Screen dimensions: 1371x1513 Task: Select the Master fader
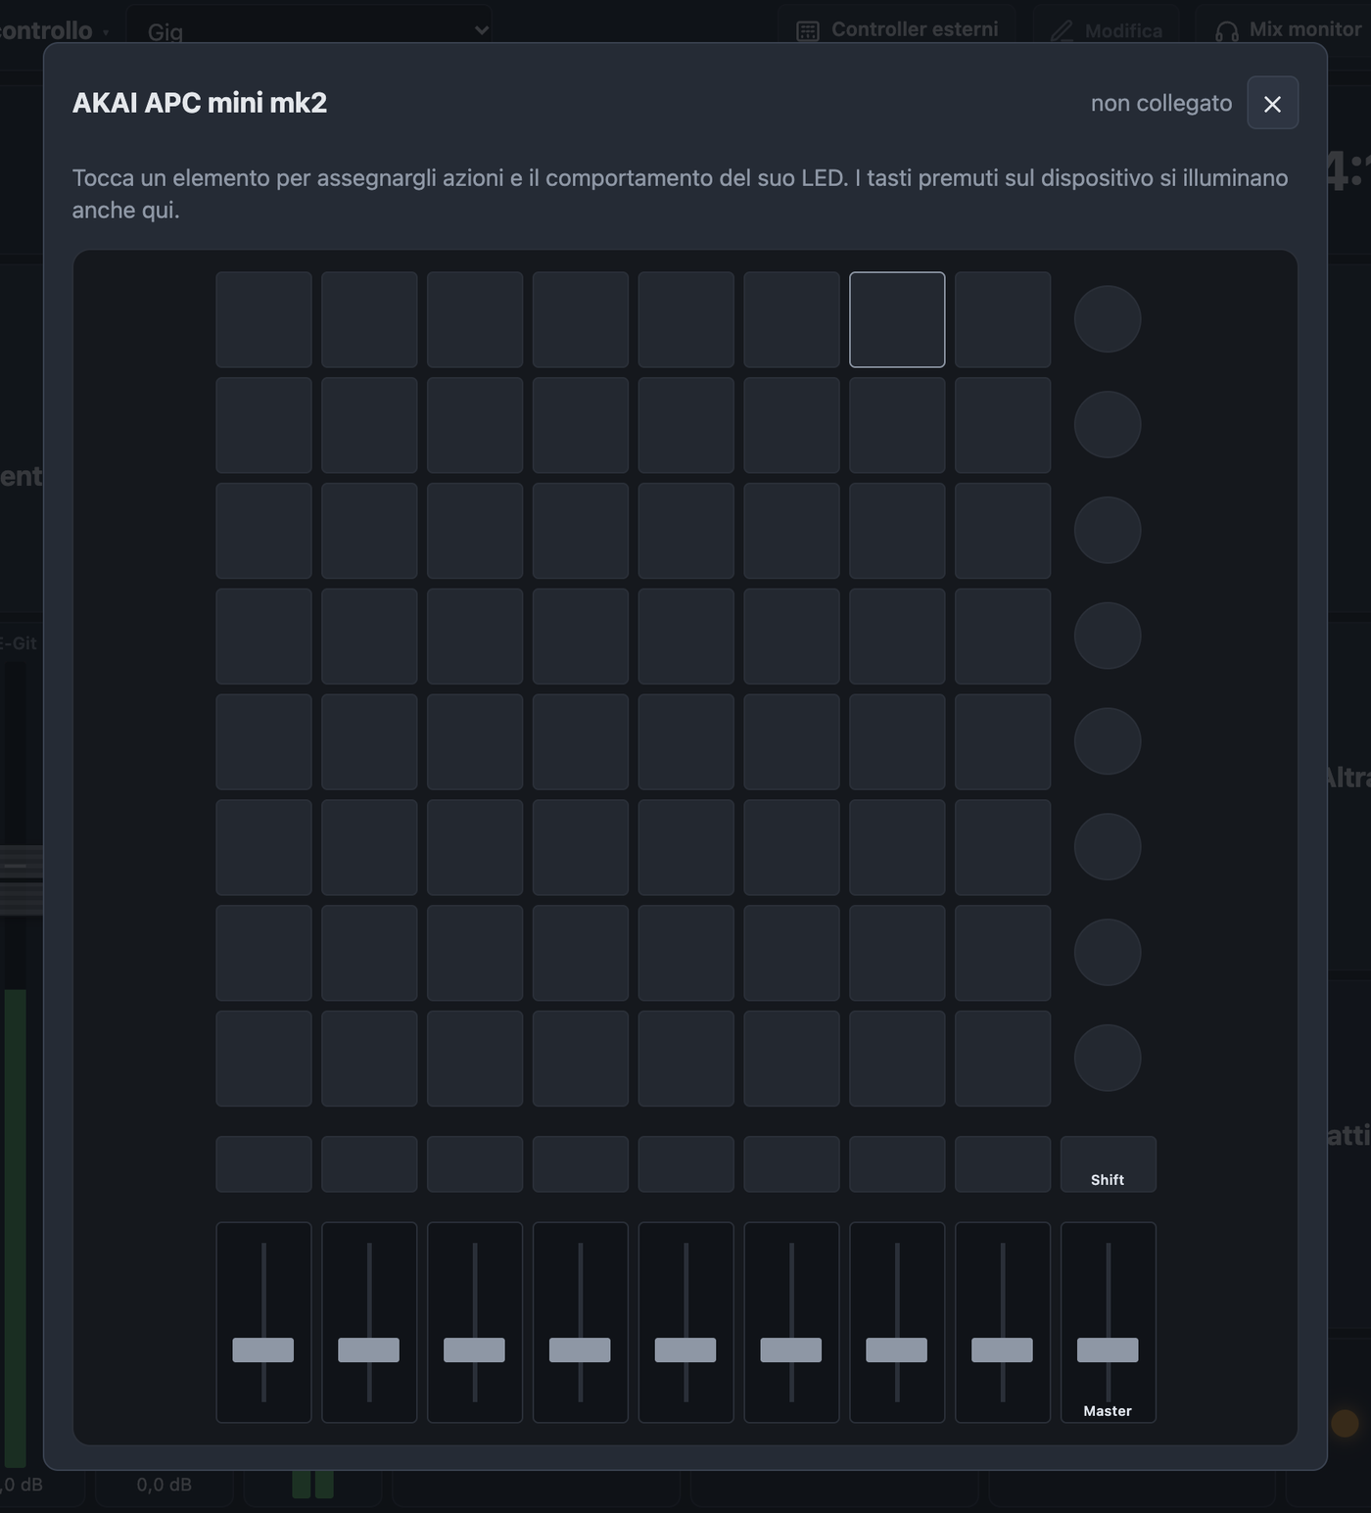click(1108, 1322)
